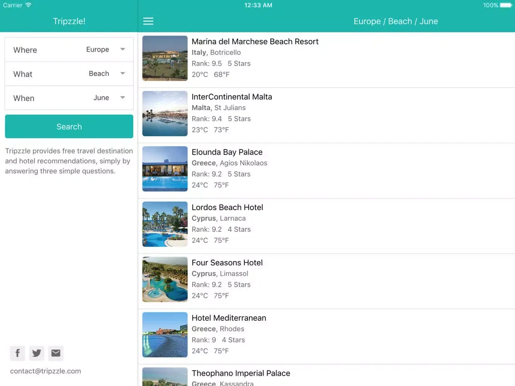Click Greece, Agios Nikolaos location text
The width and height of the screenshot is (515, 386).
pyautogui.click(x=229, y=163)
